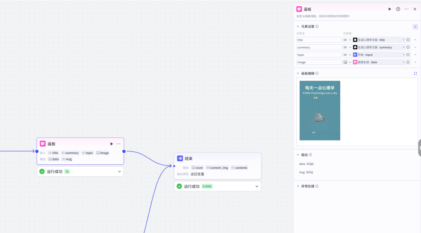421x233 pixels.
Task: Click the 结束 node icon
Action: pos(180,158)
